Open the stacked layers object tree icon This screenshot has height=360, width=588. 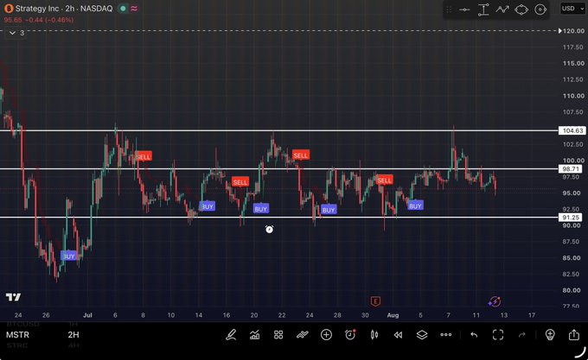[x=422, y=335]
